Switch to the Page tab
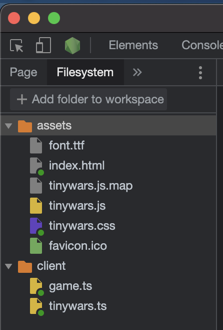Viewport: 223px width, 330px height. click(x=23, y=72)
